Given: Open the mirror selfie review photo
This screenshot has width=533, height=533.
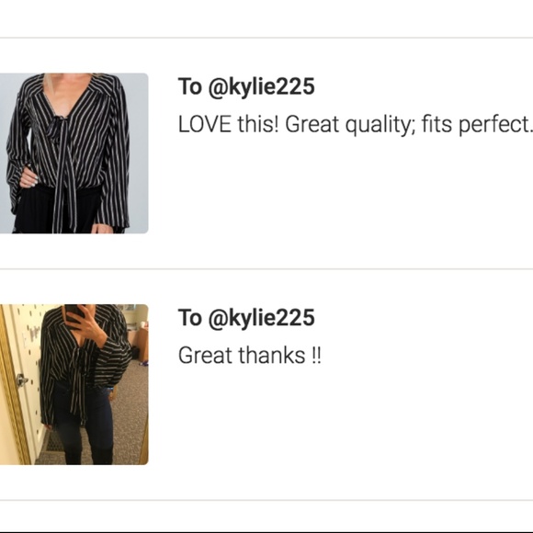Looking at the screenshot, I should tap(74, 384).
